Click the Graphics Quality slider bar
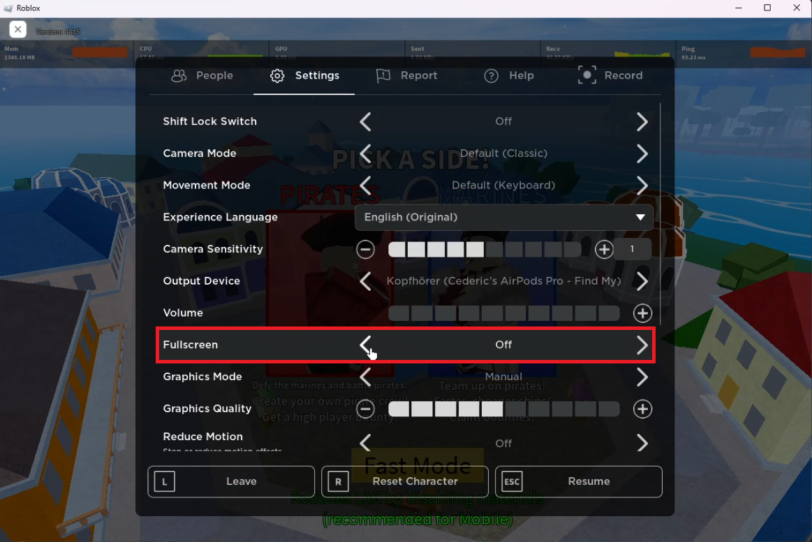 504,409
